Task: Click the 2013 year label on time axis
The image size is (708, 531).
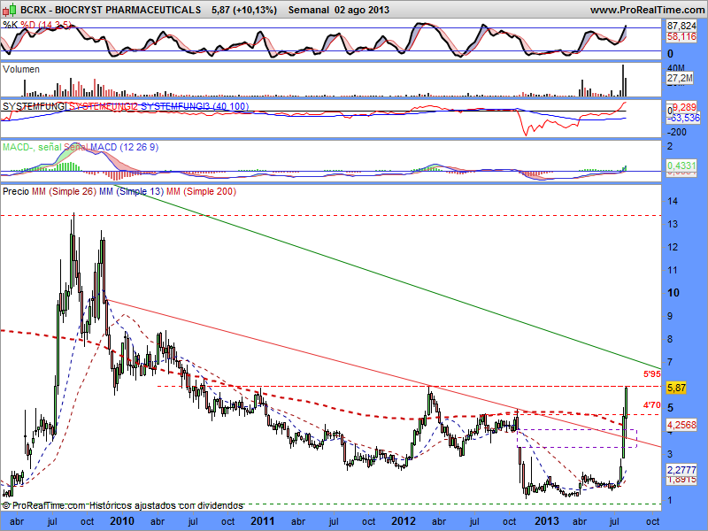Action: tap(547, 521)
